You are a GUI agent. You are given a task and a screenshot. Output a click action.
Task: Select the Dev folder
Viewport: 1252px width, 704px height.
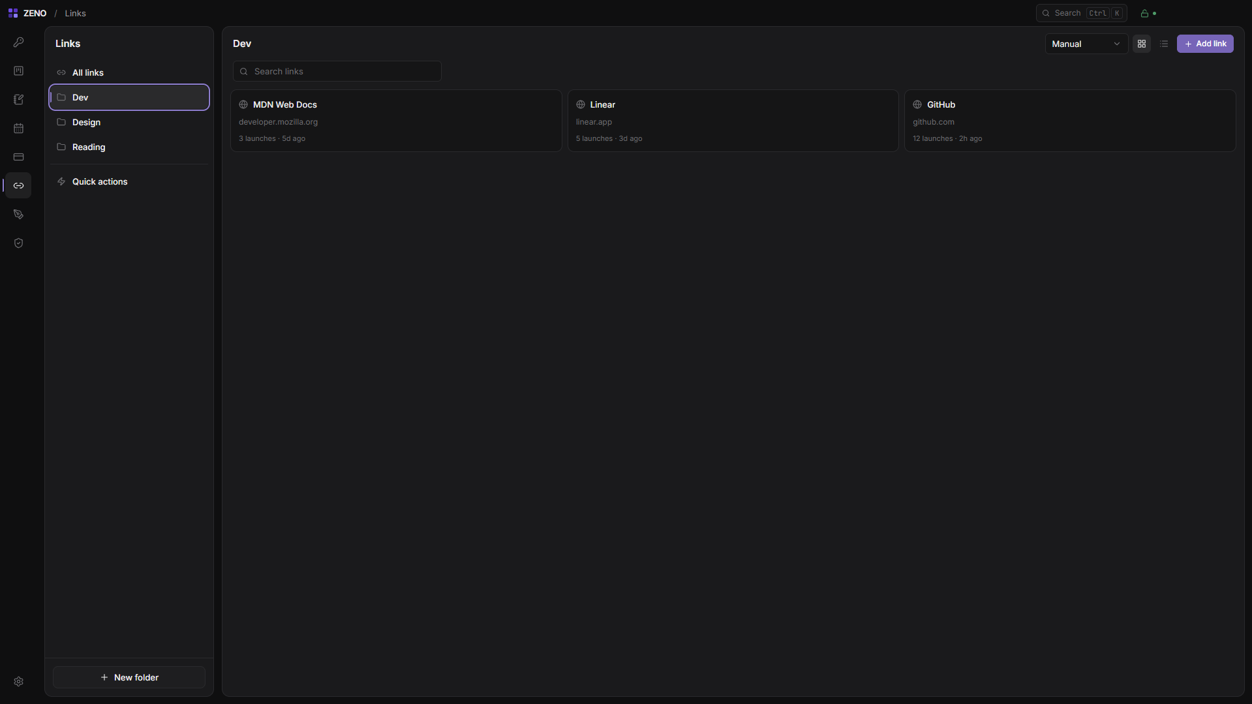[129, 97]
